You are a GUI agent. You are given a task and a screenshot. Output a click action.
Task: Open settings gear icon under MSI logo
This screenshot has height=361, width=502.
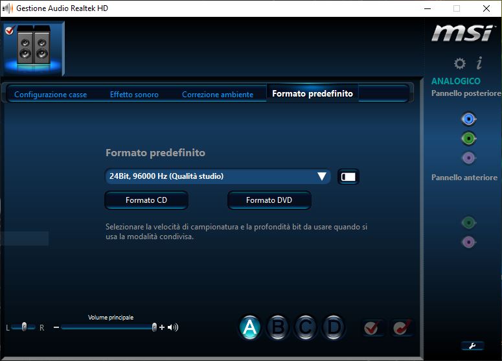(460, 64)
